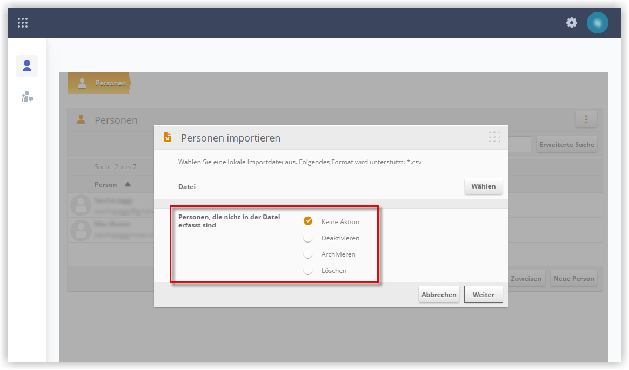
Task: Select the Archivieren radio option
Action: point(308,254)
